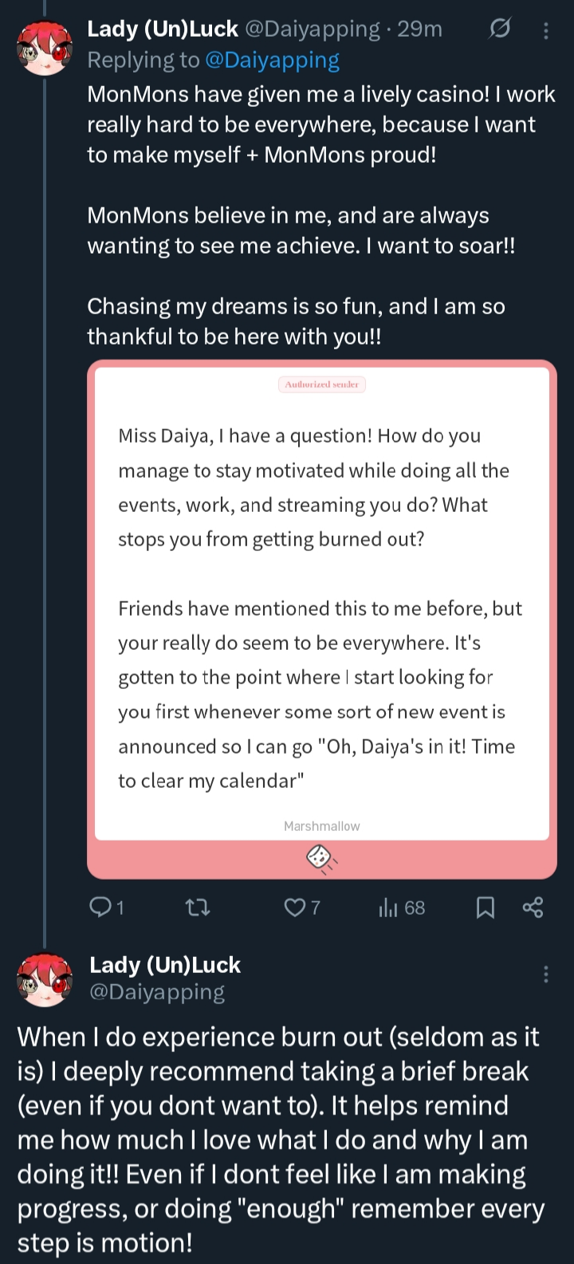Image resolution: width=574 pixels, height=1264 pixels.
Task: Tap the Marshmallow dice logo icon
Action: 320,858
